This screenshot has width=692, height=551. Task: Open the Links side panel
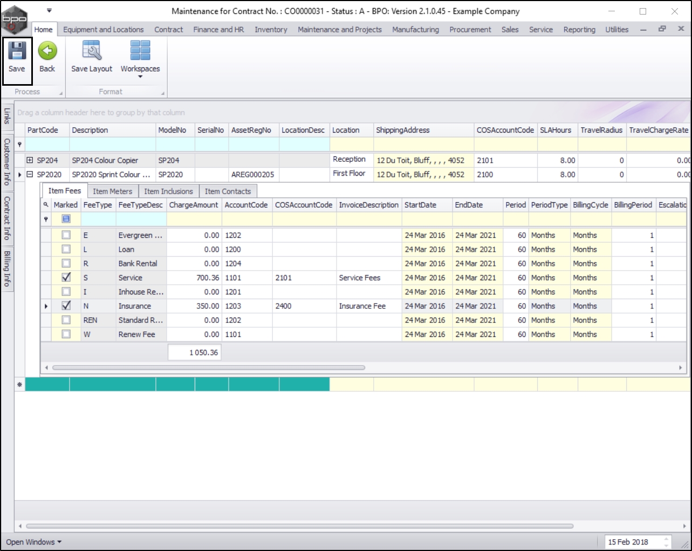pos(7,116)
